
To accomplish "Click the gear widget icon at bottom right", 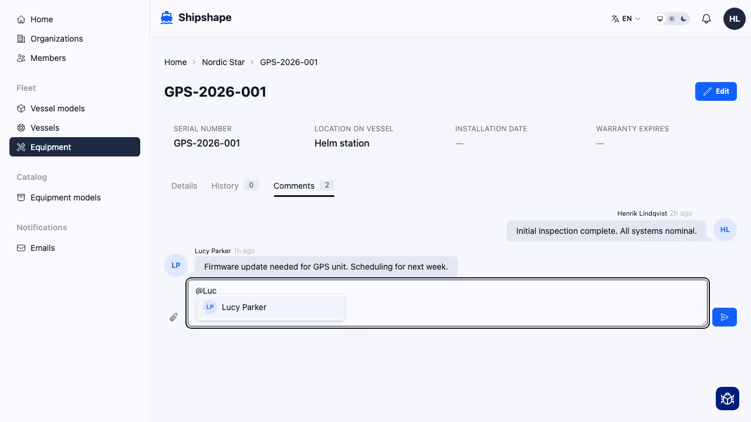I will pos(727,399).
